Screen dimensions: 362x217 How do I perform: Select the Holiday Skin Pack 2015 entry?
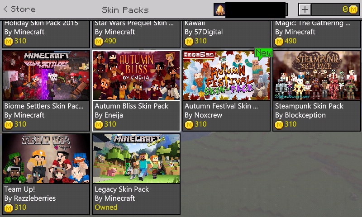pos(46,34)
